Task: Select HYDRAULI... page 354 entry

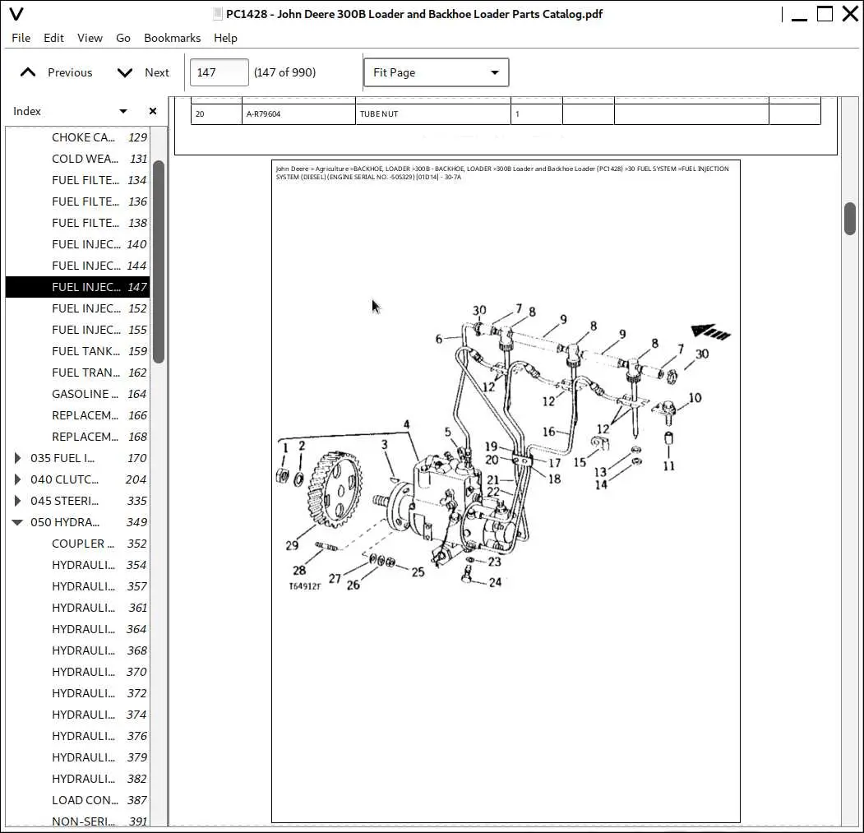Action: click(78, 565)
